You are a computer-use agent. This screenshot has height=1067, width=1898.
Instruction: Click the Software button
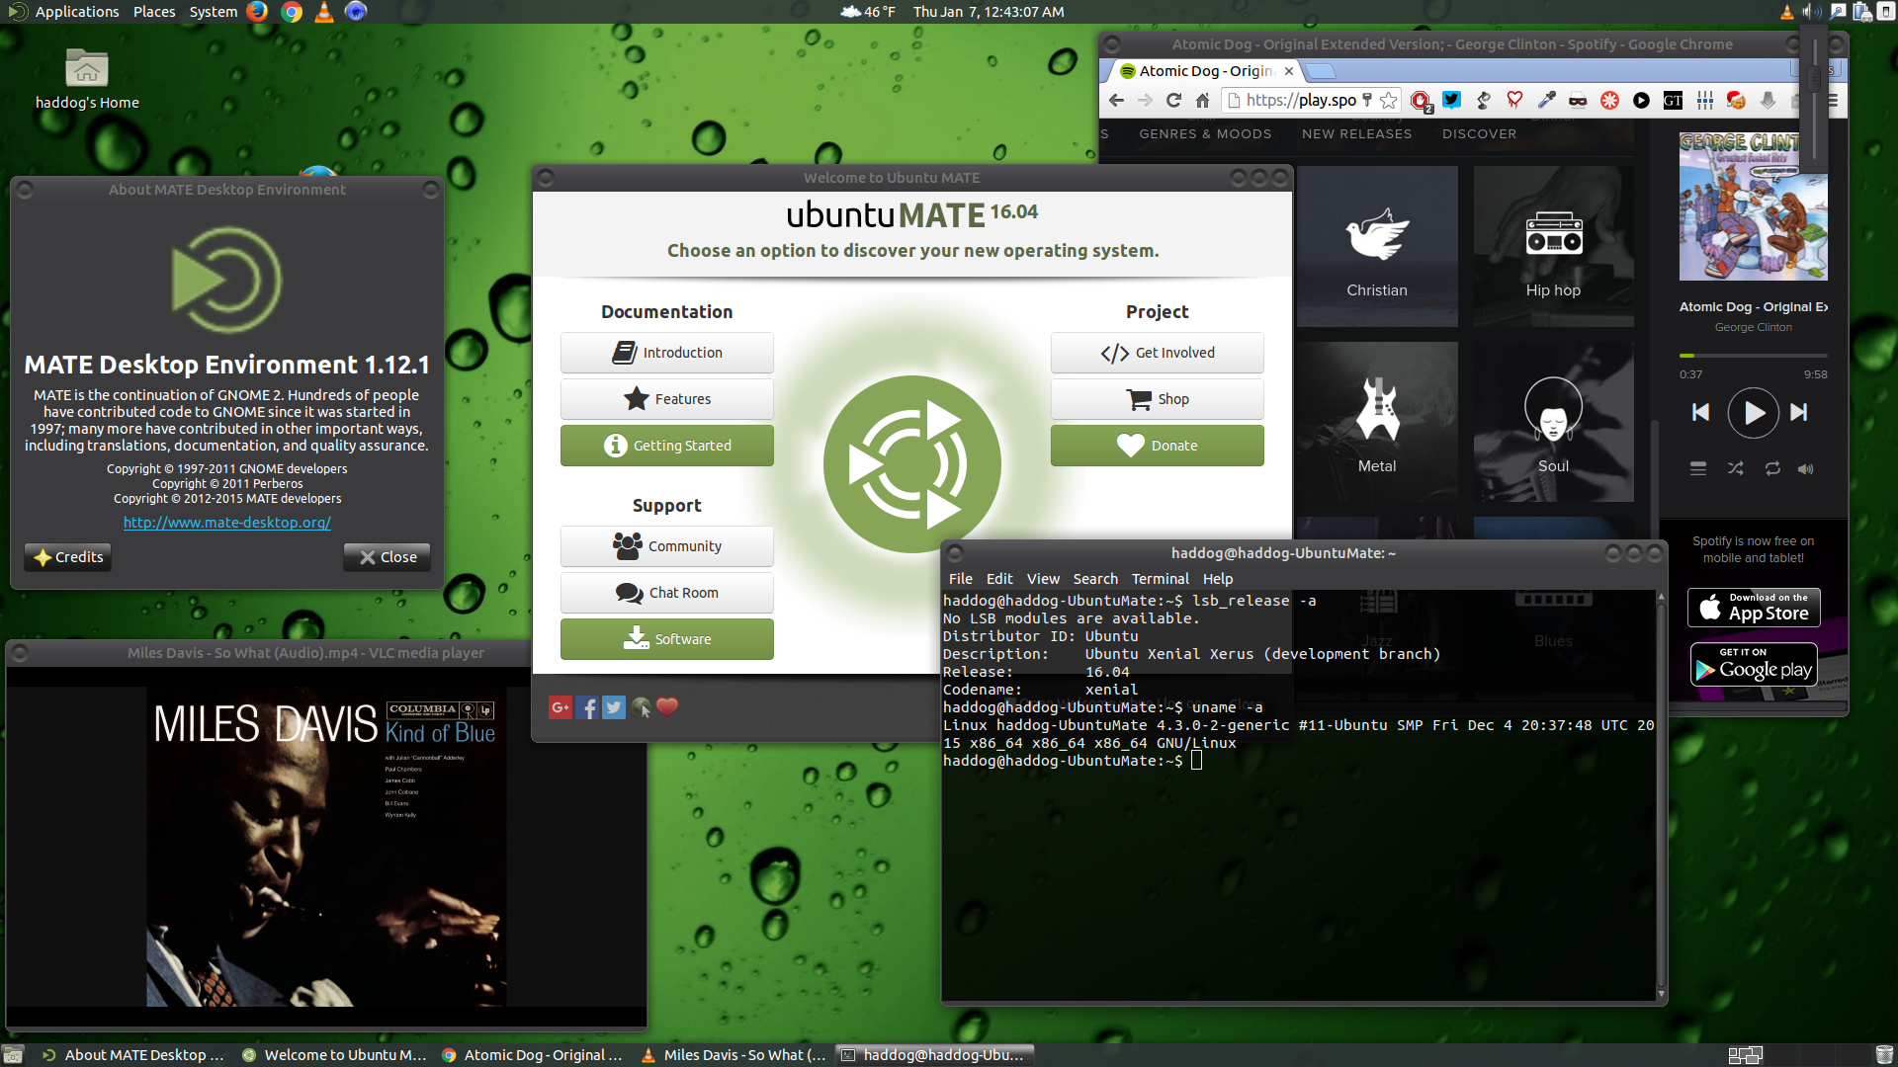(667, 639)
